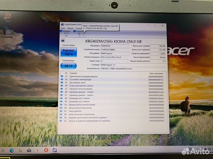Select row 01 Критическое предупреждение

pyautogui.click(x=112, y=76)
